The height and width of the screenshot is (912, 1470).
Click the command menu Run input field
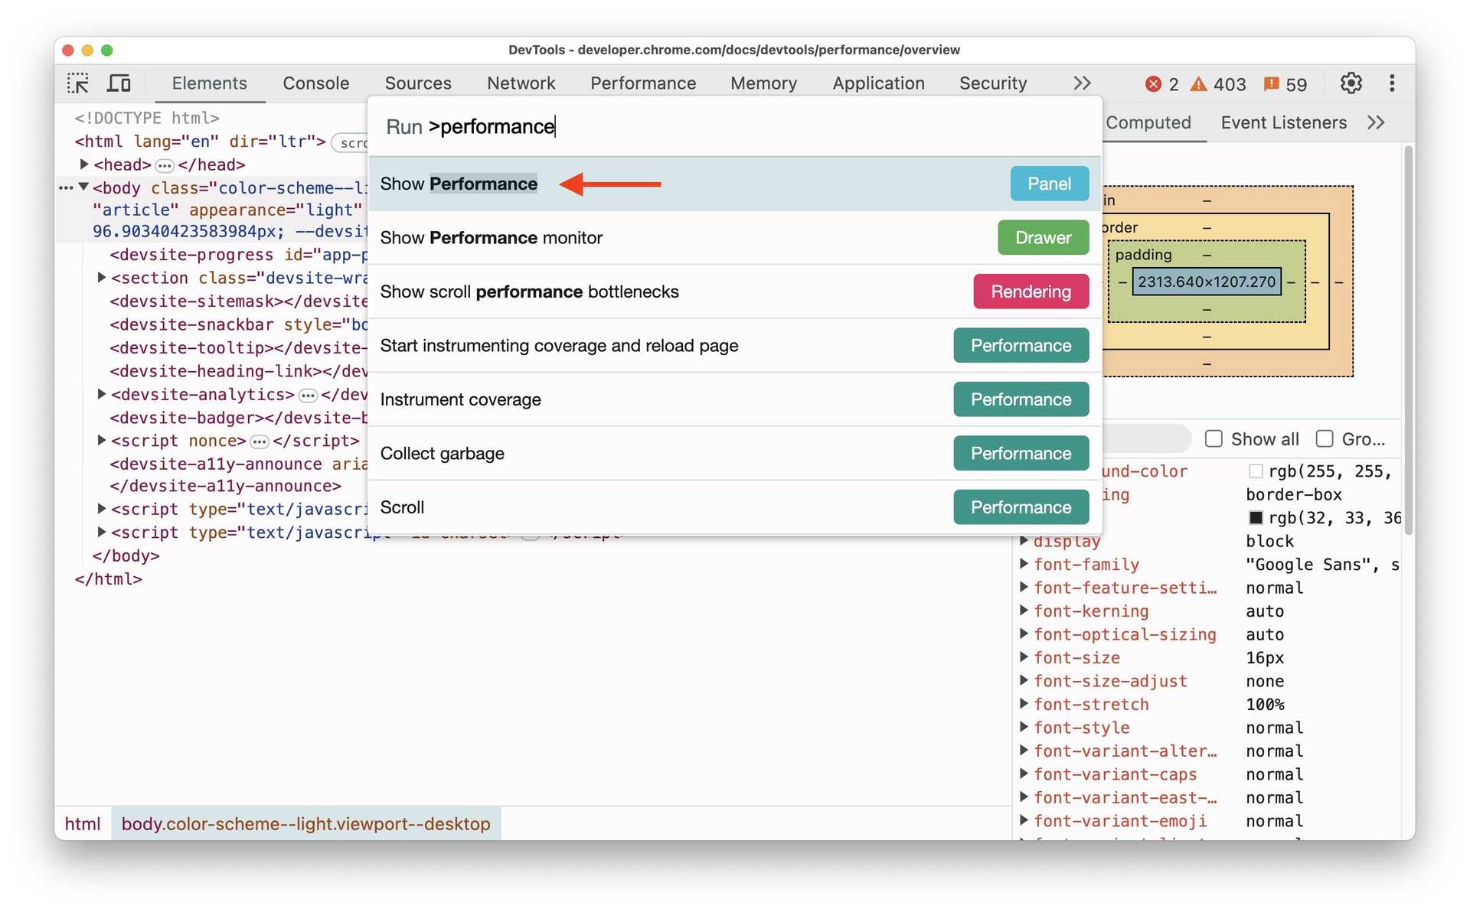tap(734, 127)
